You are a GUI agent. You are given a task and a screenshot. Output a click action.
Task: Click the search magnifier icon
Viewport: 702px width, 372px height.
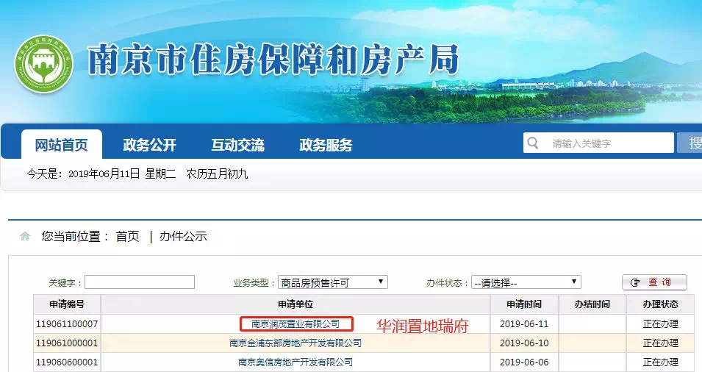pos(534,143)
